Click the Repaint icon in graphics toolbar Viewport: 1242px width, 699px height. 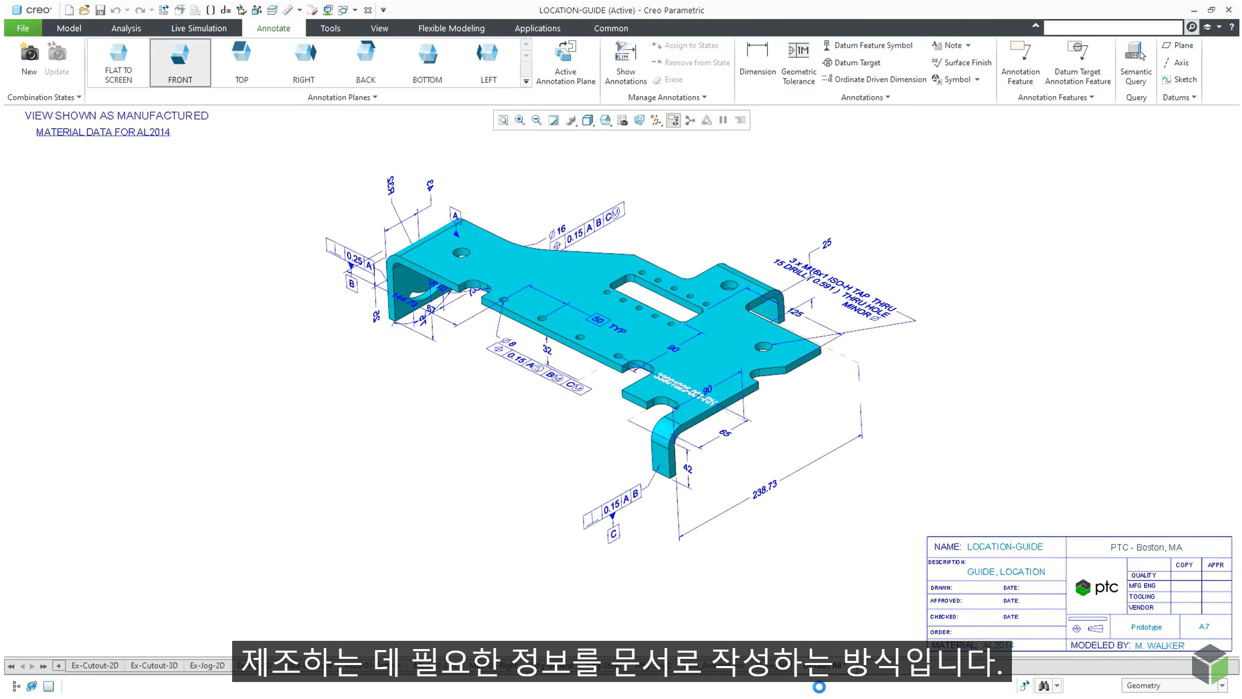point(553,120)
